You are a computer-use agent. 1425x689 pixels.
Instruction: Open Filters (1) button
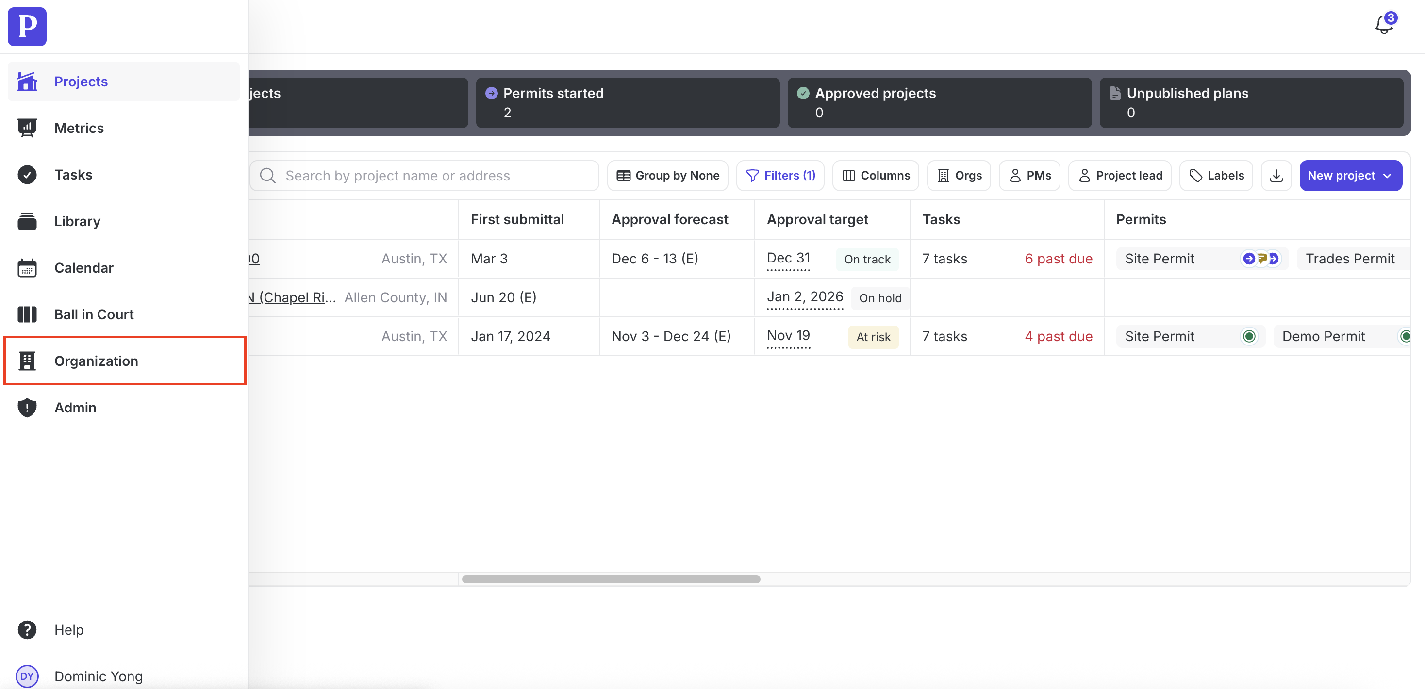pos(780,176)
